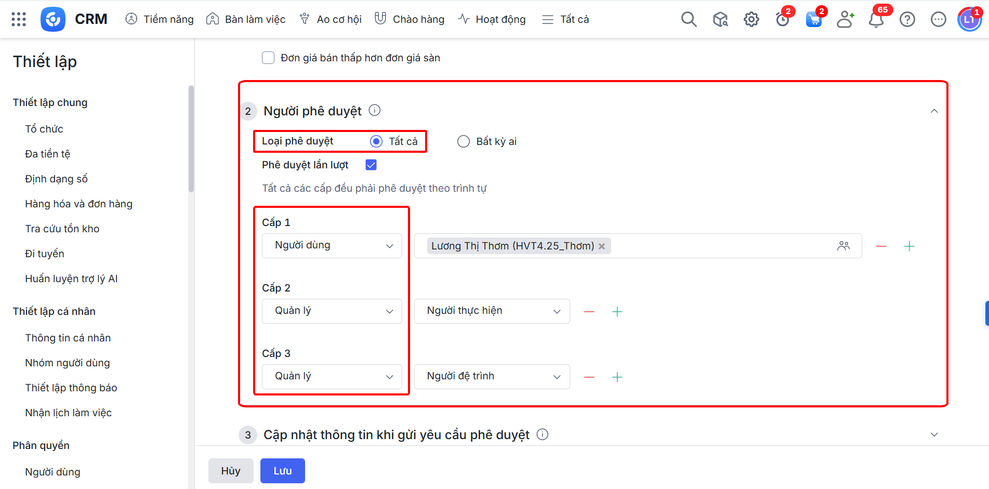Open the shopping cart icon

pyautogui.click(x=813, y=20)
